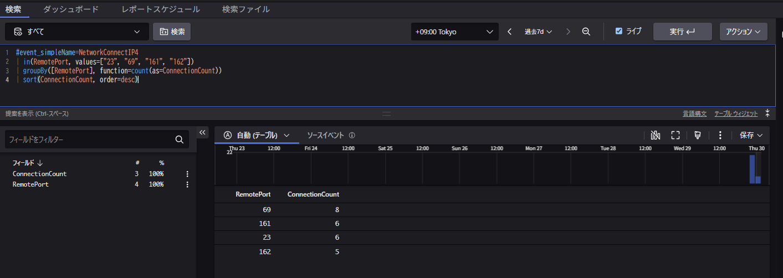Screen dimensions: 783x278
Task: Click the Thu 23 timeline label
Action: (237, 148)
